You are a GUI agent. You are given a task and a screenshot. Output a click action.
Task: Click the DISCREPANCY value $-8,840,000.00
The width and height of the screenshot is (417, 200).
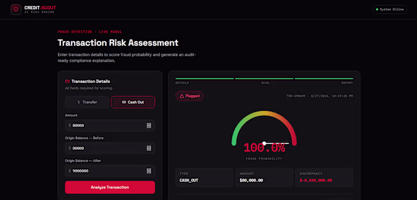coord(316,181)
